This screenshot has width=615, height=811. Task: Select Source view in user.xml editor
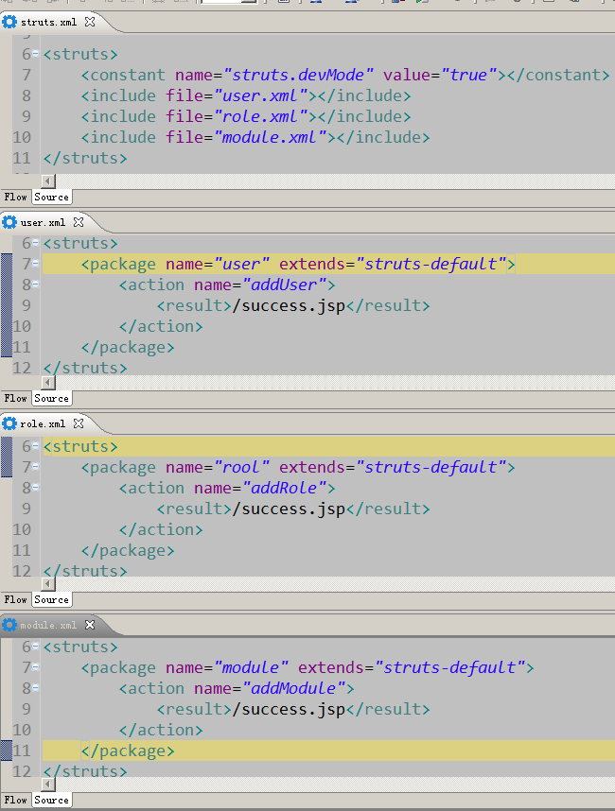52,398
